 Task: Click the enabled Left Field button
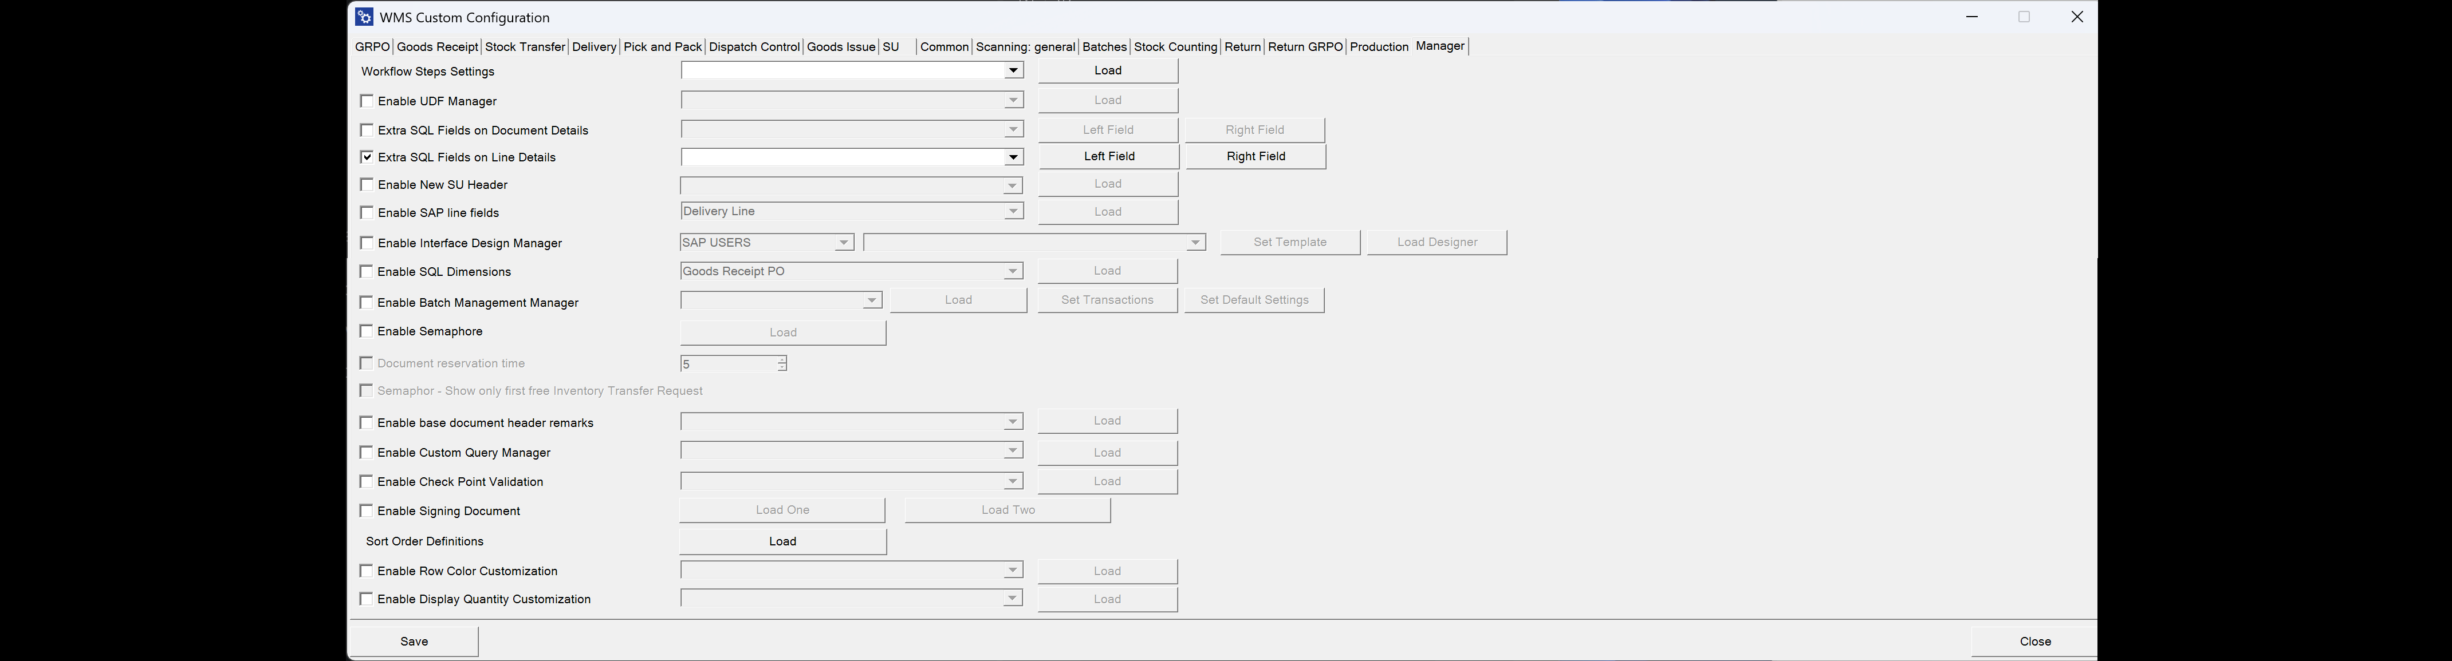coord(1109,156)
